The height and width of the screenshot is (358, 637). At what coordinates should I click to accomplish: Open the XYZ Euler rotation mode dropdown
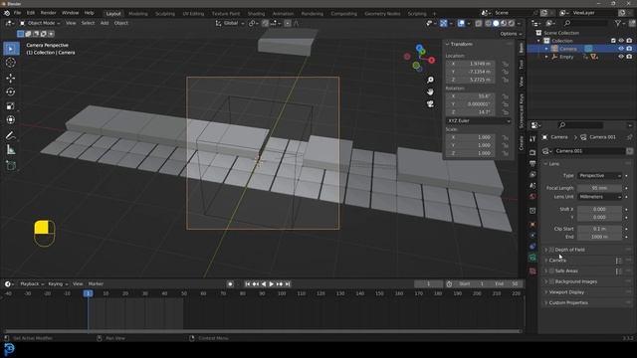tap(479, 121)
